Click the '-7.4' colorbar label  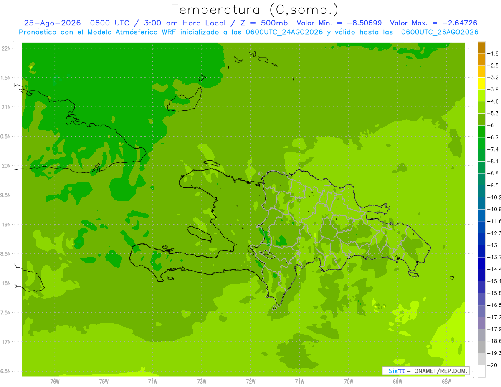(493, 149)
